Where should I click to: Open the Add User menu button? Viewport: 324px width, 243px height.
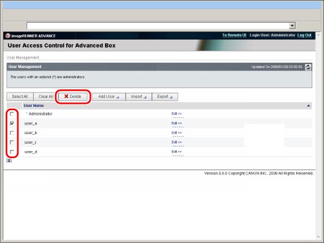coord(109,97)
